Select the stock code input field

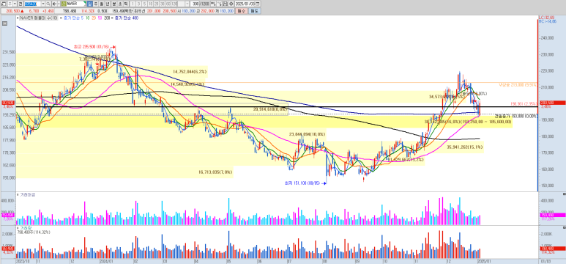pos(32,3)
